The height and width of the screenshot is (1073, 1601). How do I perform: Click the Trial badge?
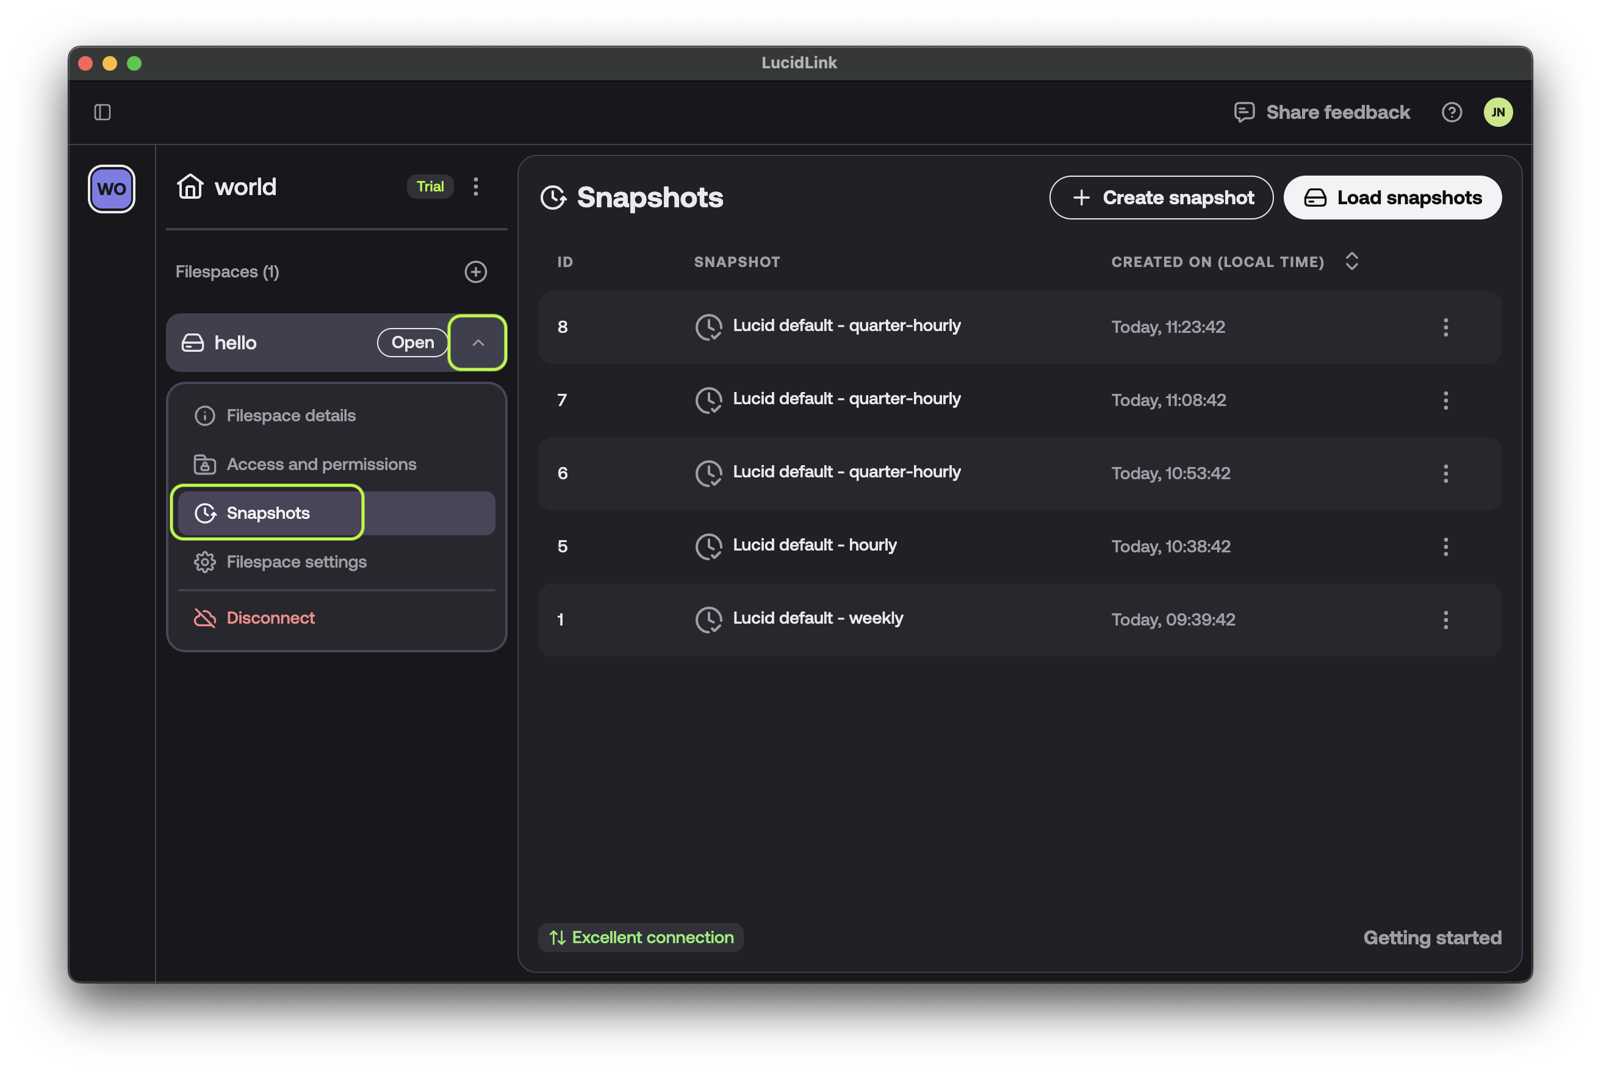point(430,186)
